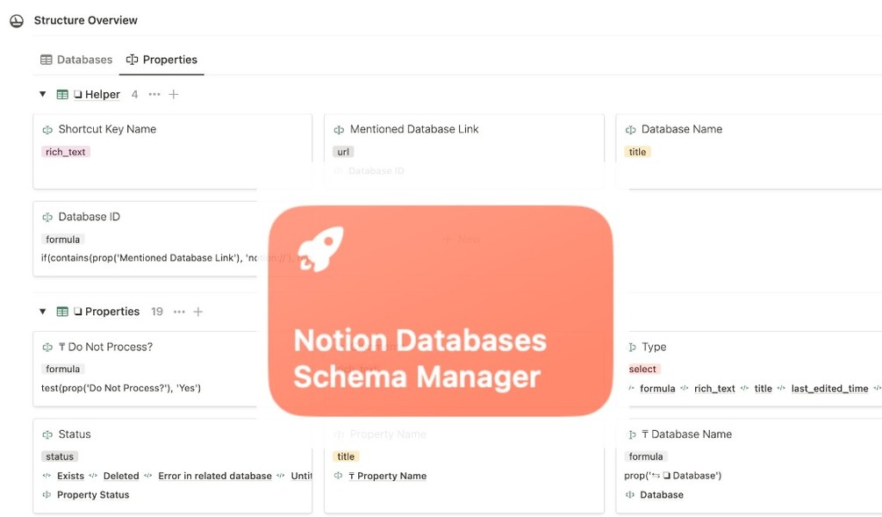Viewport: 882px width, 517px height.
Task: Click icon beside Status title
Action: (x=47, y=434)
